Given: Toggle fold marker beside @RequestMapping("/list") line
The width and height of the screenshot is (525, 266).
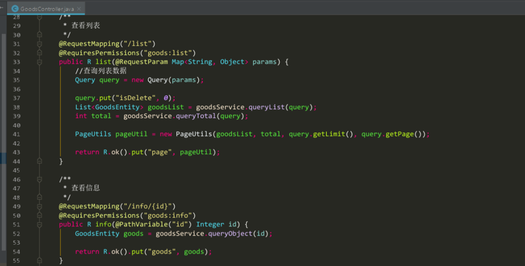Looking at the screenshot, I should (x=40, y=44).
